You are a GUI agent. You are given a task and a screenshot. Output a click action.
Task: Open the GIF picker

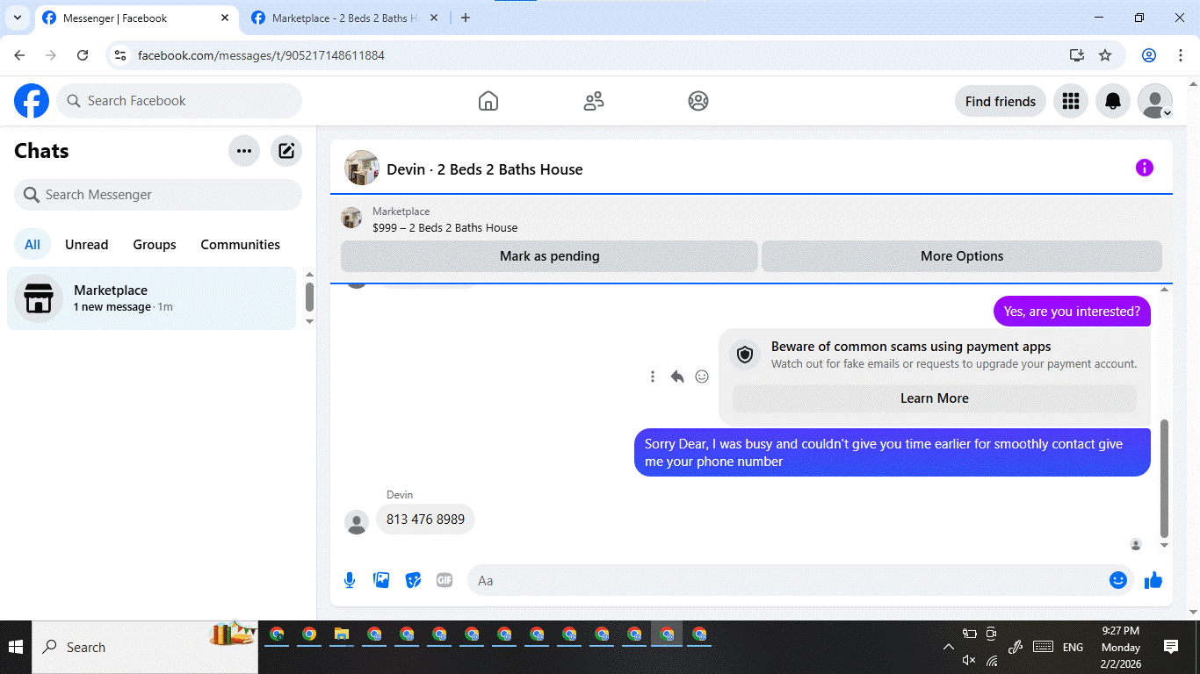click(445, 580)
